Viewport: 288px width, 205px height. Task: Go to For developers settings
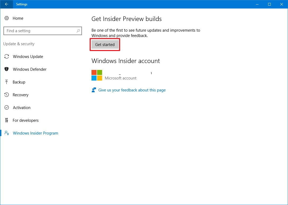point(26,120)
